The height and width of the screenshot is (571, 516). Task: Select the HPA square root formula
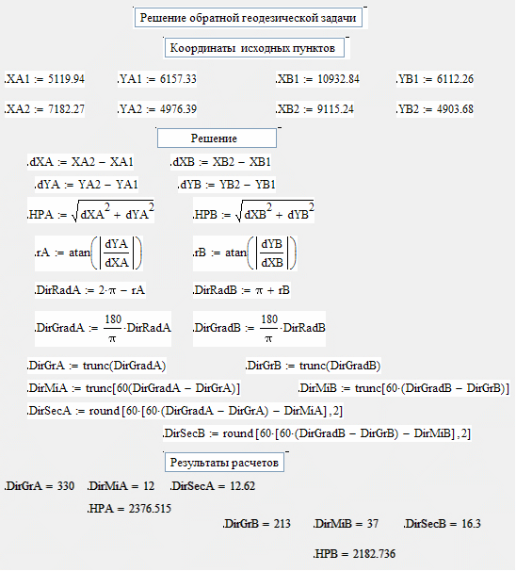click(90, 210)
